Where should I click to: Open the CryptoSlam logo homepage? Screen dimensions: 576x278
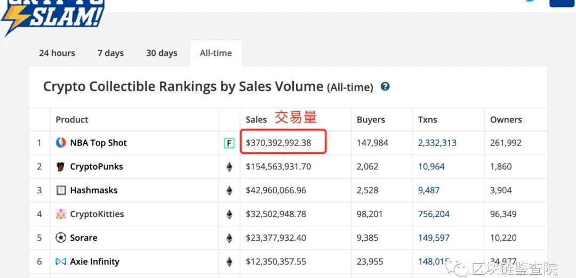click(x=52, y=17)
